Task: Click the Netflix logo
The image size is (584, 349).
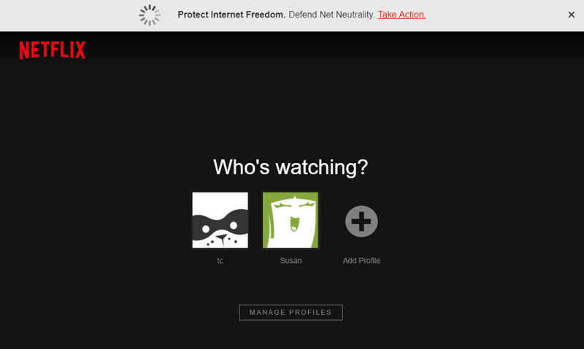Action: pyautogui.click(x=53, y=50)
